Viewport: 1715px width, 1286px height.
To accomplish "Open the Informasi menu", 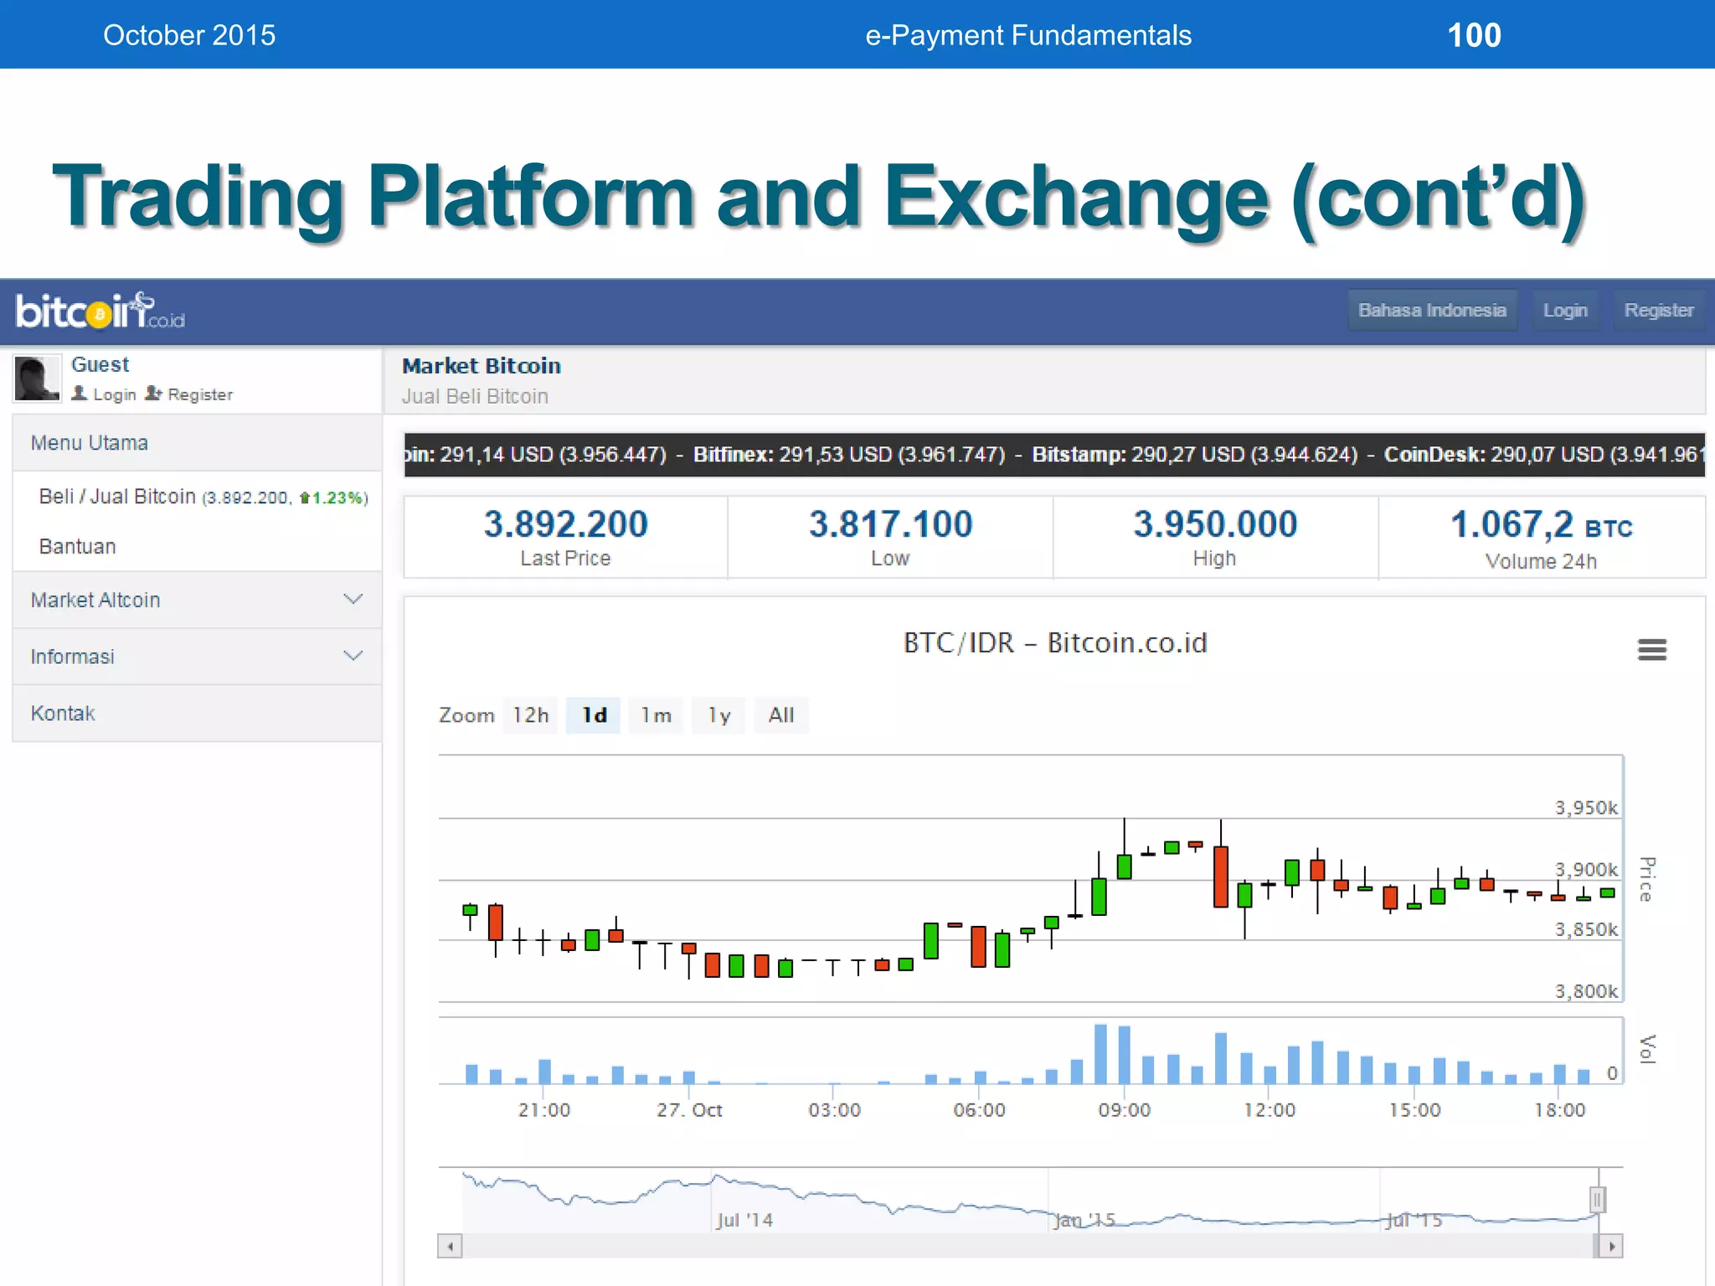I will [198, 656].
